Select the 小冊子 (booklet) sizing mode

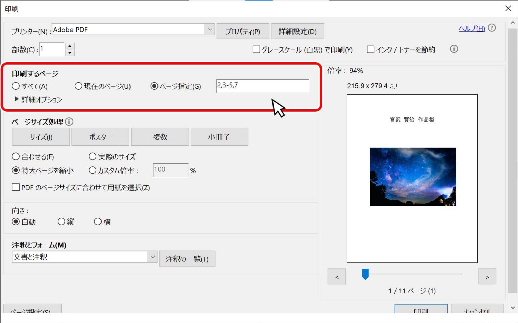(x=219, y=137)
